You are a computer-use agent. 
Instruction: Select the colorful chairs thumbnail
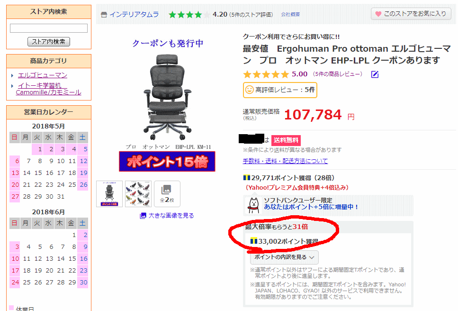click(138, 194)
